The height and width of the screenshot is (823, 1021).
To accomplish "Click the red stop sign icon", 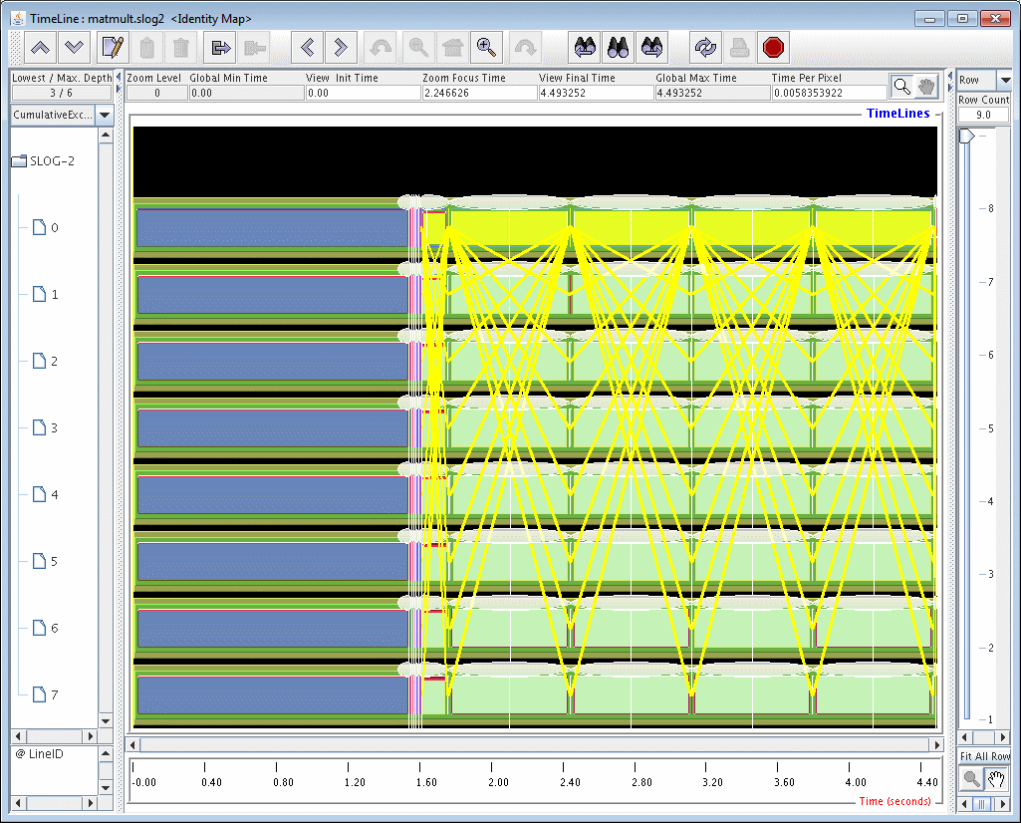I will coord(773,48).
